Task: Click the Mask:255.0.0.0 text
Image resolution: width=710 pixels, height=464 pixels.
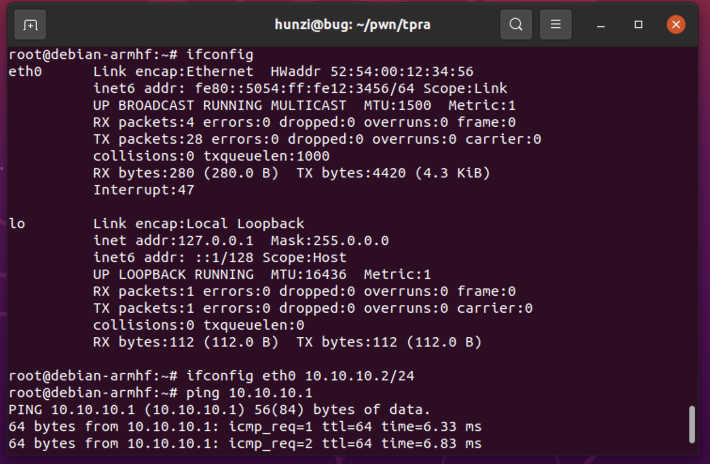Action: [330, 240]
